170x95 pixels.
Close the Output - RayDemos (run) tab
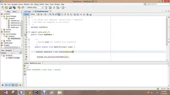click(42, 63)
